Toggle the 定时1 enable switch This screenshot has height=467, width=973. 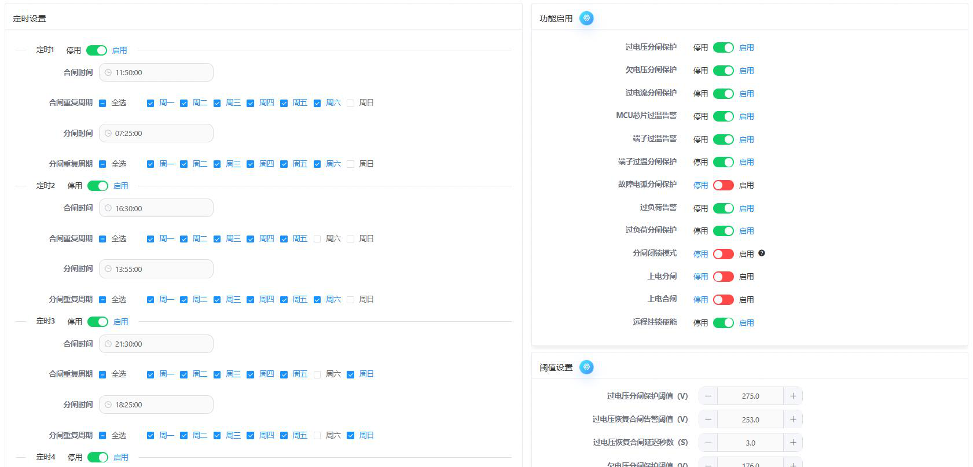coord(97,50)
